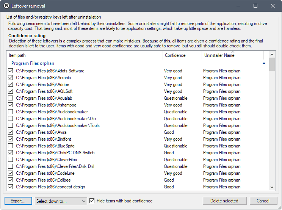Uncheck the Adobe folder checkbox
Viewport: 282px width, 210px height.
11,85
